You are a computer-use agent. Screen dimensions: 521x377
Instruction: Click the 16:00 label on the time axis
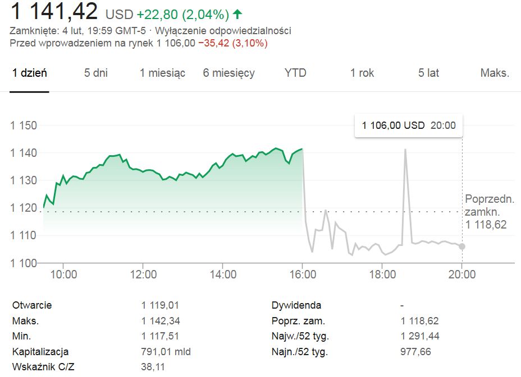pyautogui.click(x=303, y=274)
